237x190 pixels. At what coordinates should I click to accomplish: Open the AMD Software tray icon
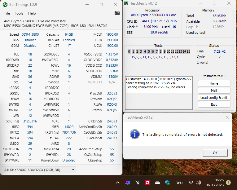pos(147,183)
